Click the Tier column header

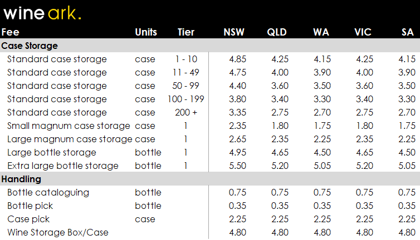[186, 32]
